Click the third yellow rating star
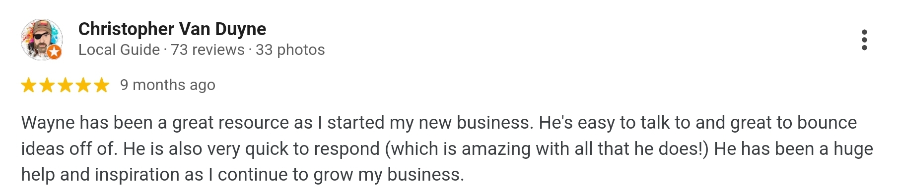 click(x=65, y=85)
